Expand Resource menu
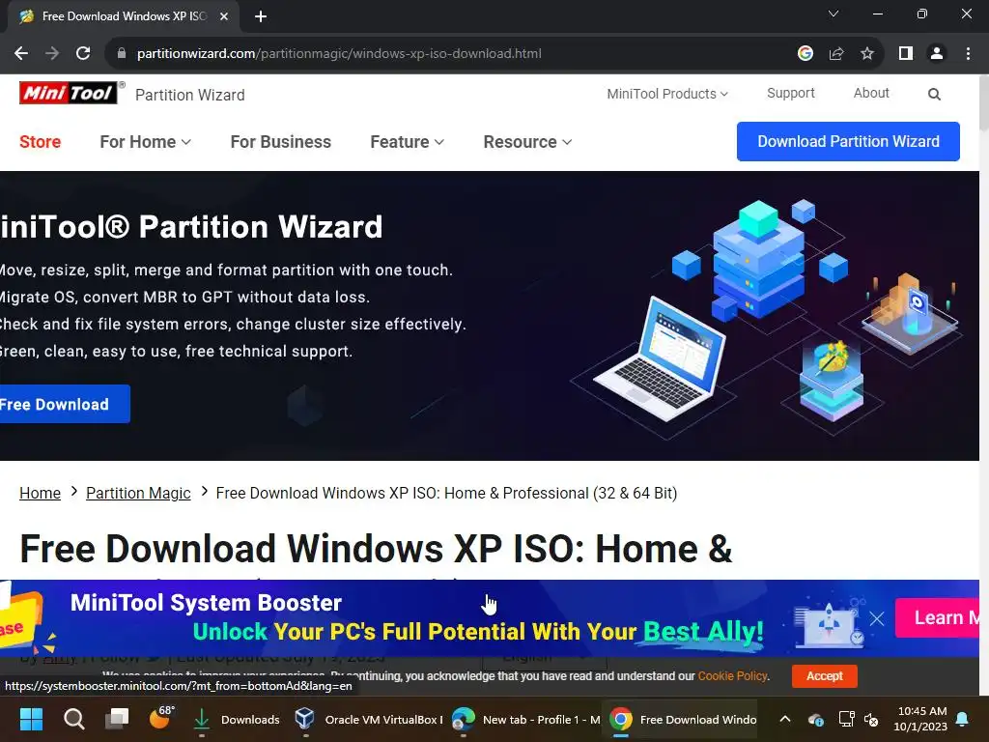This screenshot has height=742, width=989. (x=528, y=142)
